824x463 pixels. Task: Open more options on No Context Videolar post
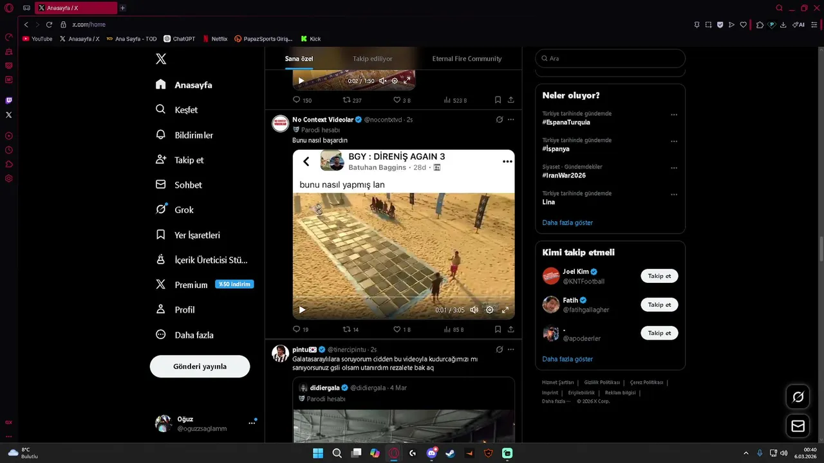pyautogui.click(x=510, y=120)
